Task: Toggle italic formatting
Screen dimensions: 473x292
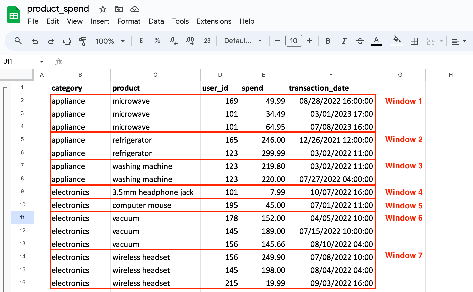Action: 344,41
